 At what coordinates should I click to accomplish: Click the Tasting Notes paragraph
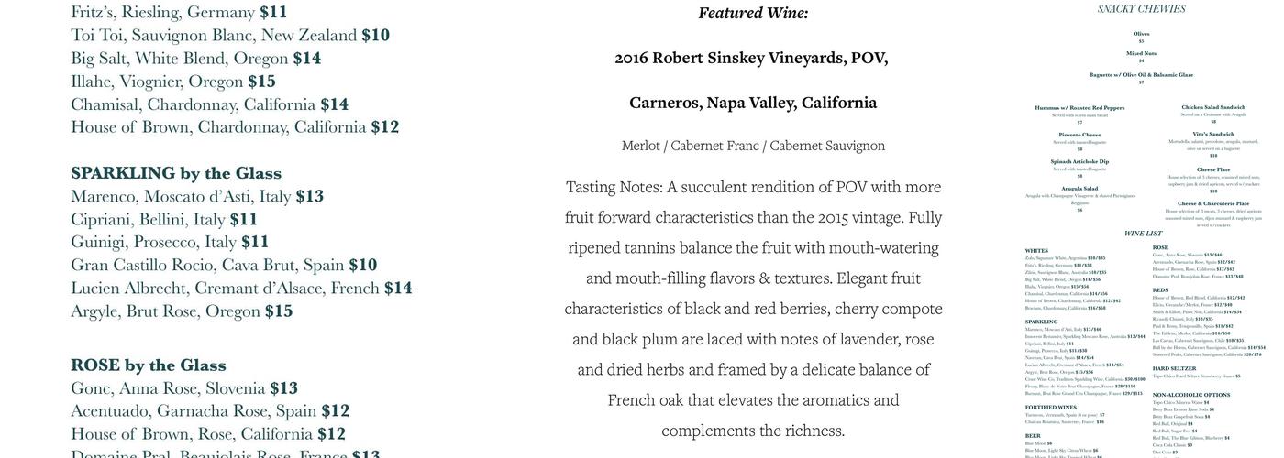pos(753,308)
